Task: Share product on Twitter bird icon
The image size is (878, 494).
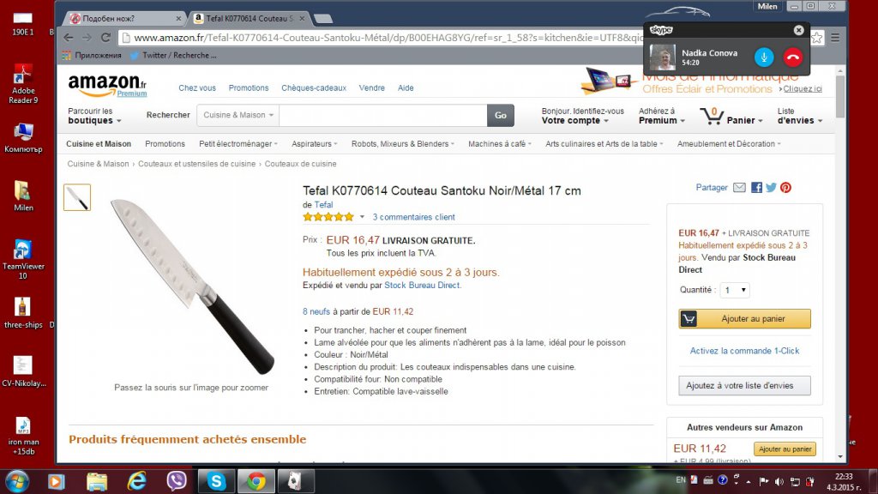Action: (x=771, y=188)
